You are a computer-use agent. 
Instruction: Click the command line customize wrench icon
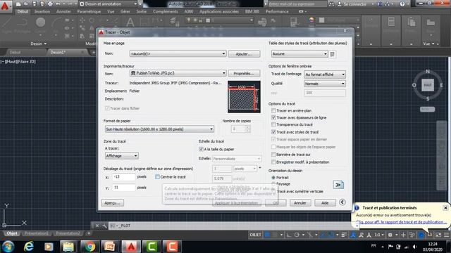(x=105, y=226)
